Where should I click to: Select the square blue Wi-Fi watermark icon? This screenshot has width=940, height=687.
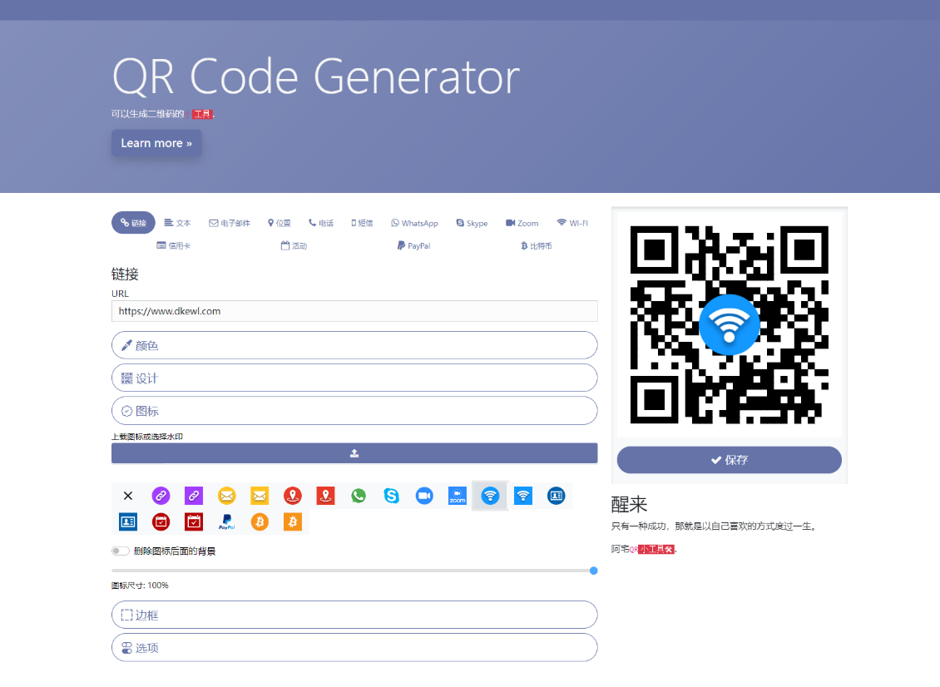(x=523, y=496)
